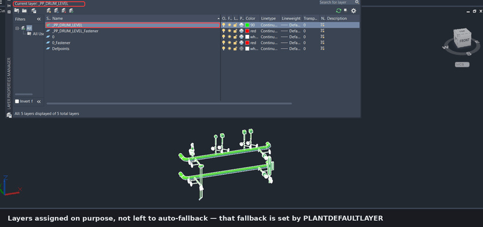Screen dimensions: 483x227
Task: Click plot icon for Defpoints layer
Action: point(241,49)
